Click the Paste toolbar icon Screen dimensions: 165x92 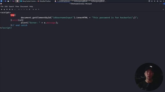tap(29, 9)
